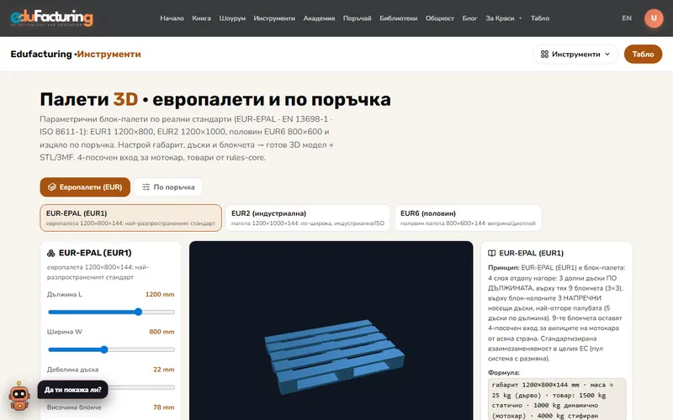The image size is (673, 420).
Task: Click the 1200 mm length value
Action: [160, 295]
